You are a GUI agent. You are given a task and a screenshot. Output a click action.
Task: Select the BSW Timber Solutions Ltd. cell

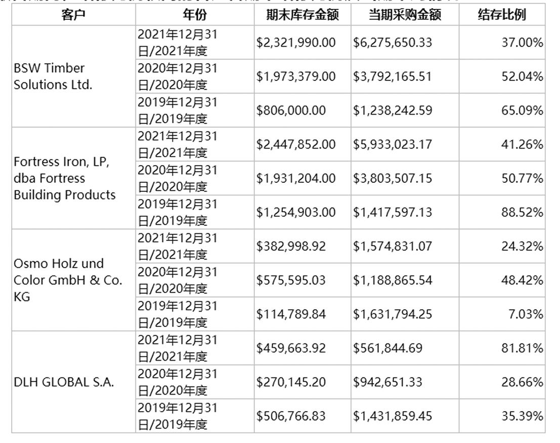pos(53,76)
